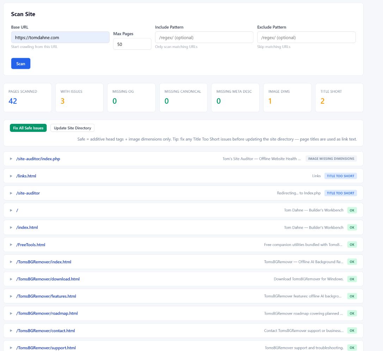The height and width of the screenshot is (351, 383).
Task: Click the IMAGE MISSING DIMENSIONS badge
Action: click(331, 158)
